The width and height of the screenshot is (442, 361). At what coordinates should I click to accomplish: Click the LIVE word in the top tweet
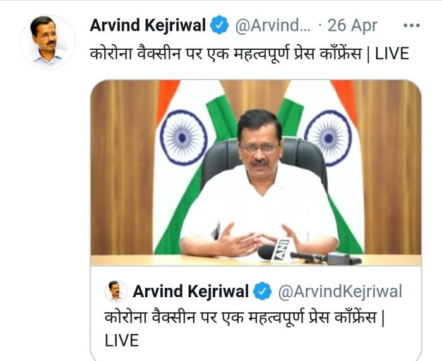[x=392, y=54]
